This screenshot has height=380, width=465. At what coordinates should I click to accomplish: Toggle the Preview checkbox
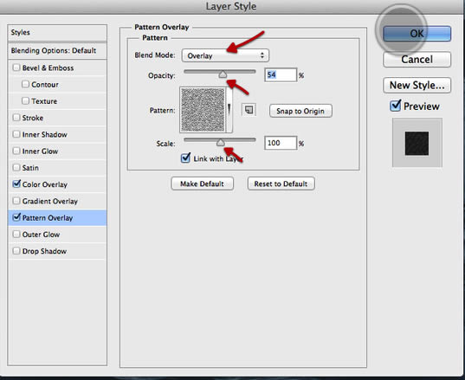tap(396, 106)
